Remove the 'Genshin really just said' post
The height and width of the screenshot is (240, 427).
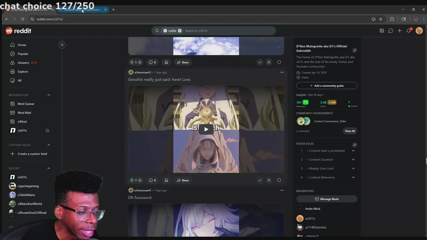click(x=269, y=180)
